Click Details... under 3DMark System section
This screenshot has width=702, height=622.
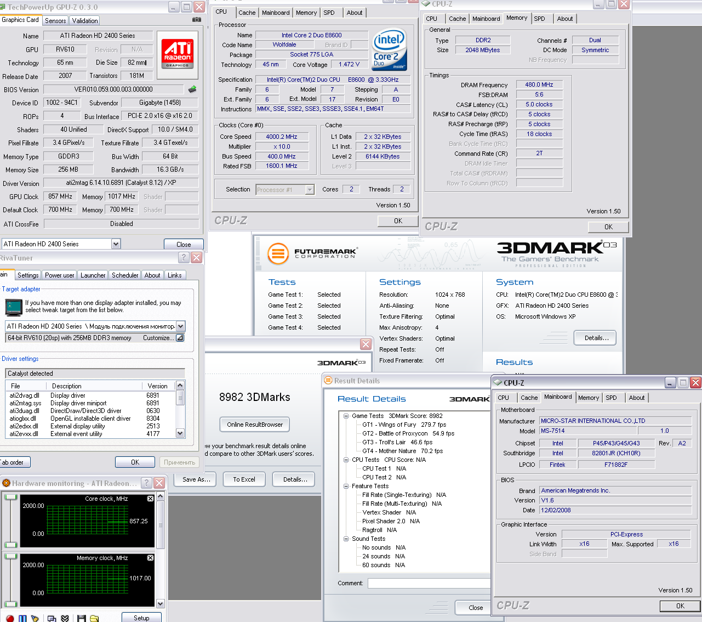click(595, 338)
